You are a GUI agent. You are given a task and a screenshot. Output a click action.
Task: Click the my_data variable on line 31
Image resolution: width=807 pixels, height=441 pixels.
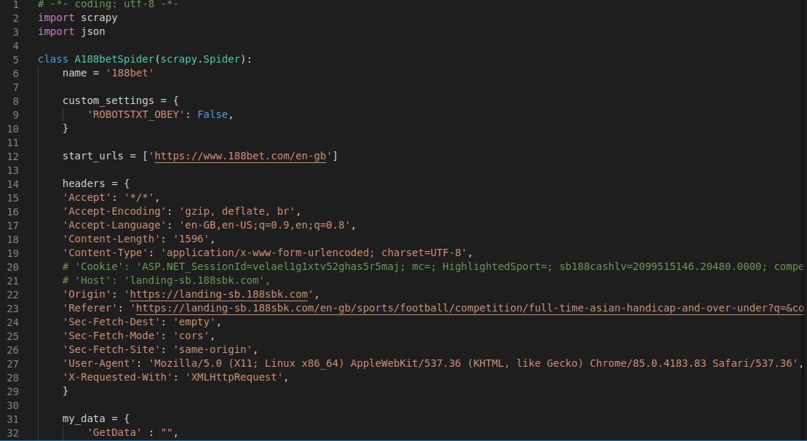pyautogui.click(x=84, y=419)
